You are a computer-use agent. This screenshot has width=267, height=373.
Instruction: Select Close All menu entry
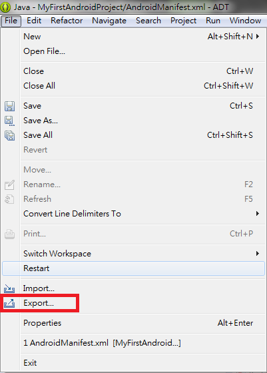point(143,86)
